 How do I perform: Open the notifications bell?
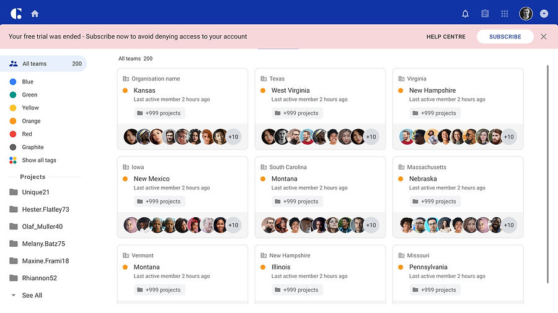466,14
